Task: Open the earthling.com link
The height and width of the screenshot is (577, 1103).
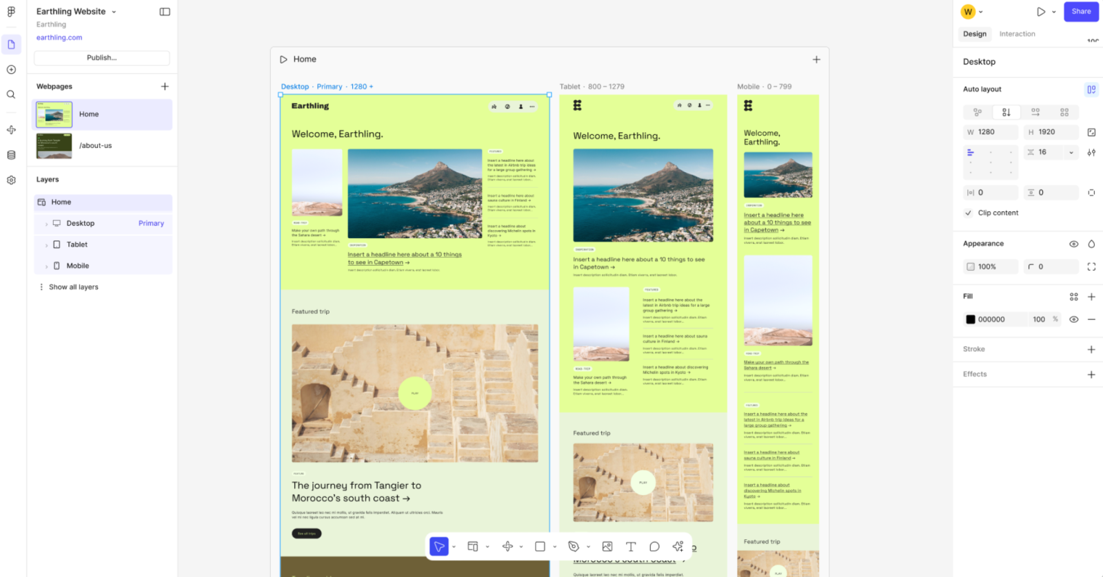Action: 59,38
